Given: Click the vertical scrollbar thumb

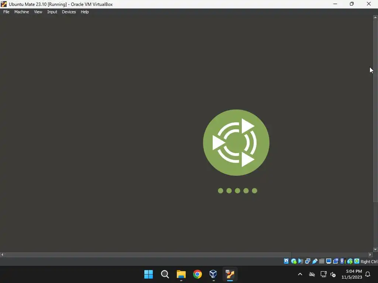Looking at the screenshot, I should 375,111.
